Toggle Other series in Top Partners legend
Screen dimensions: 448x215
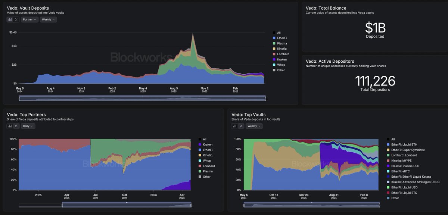pos(205,177)
